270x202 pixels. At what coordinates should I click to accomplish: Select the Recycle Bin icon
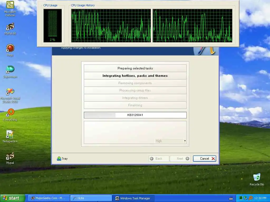(x=257, y=180)
